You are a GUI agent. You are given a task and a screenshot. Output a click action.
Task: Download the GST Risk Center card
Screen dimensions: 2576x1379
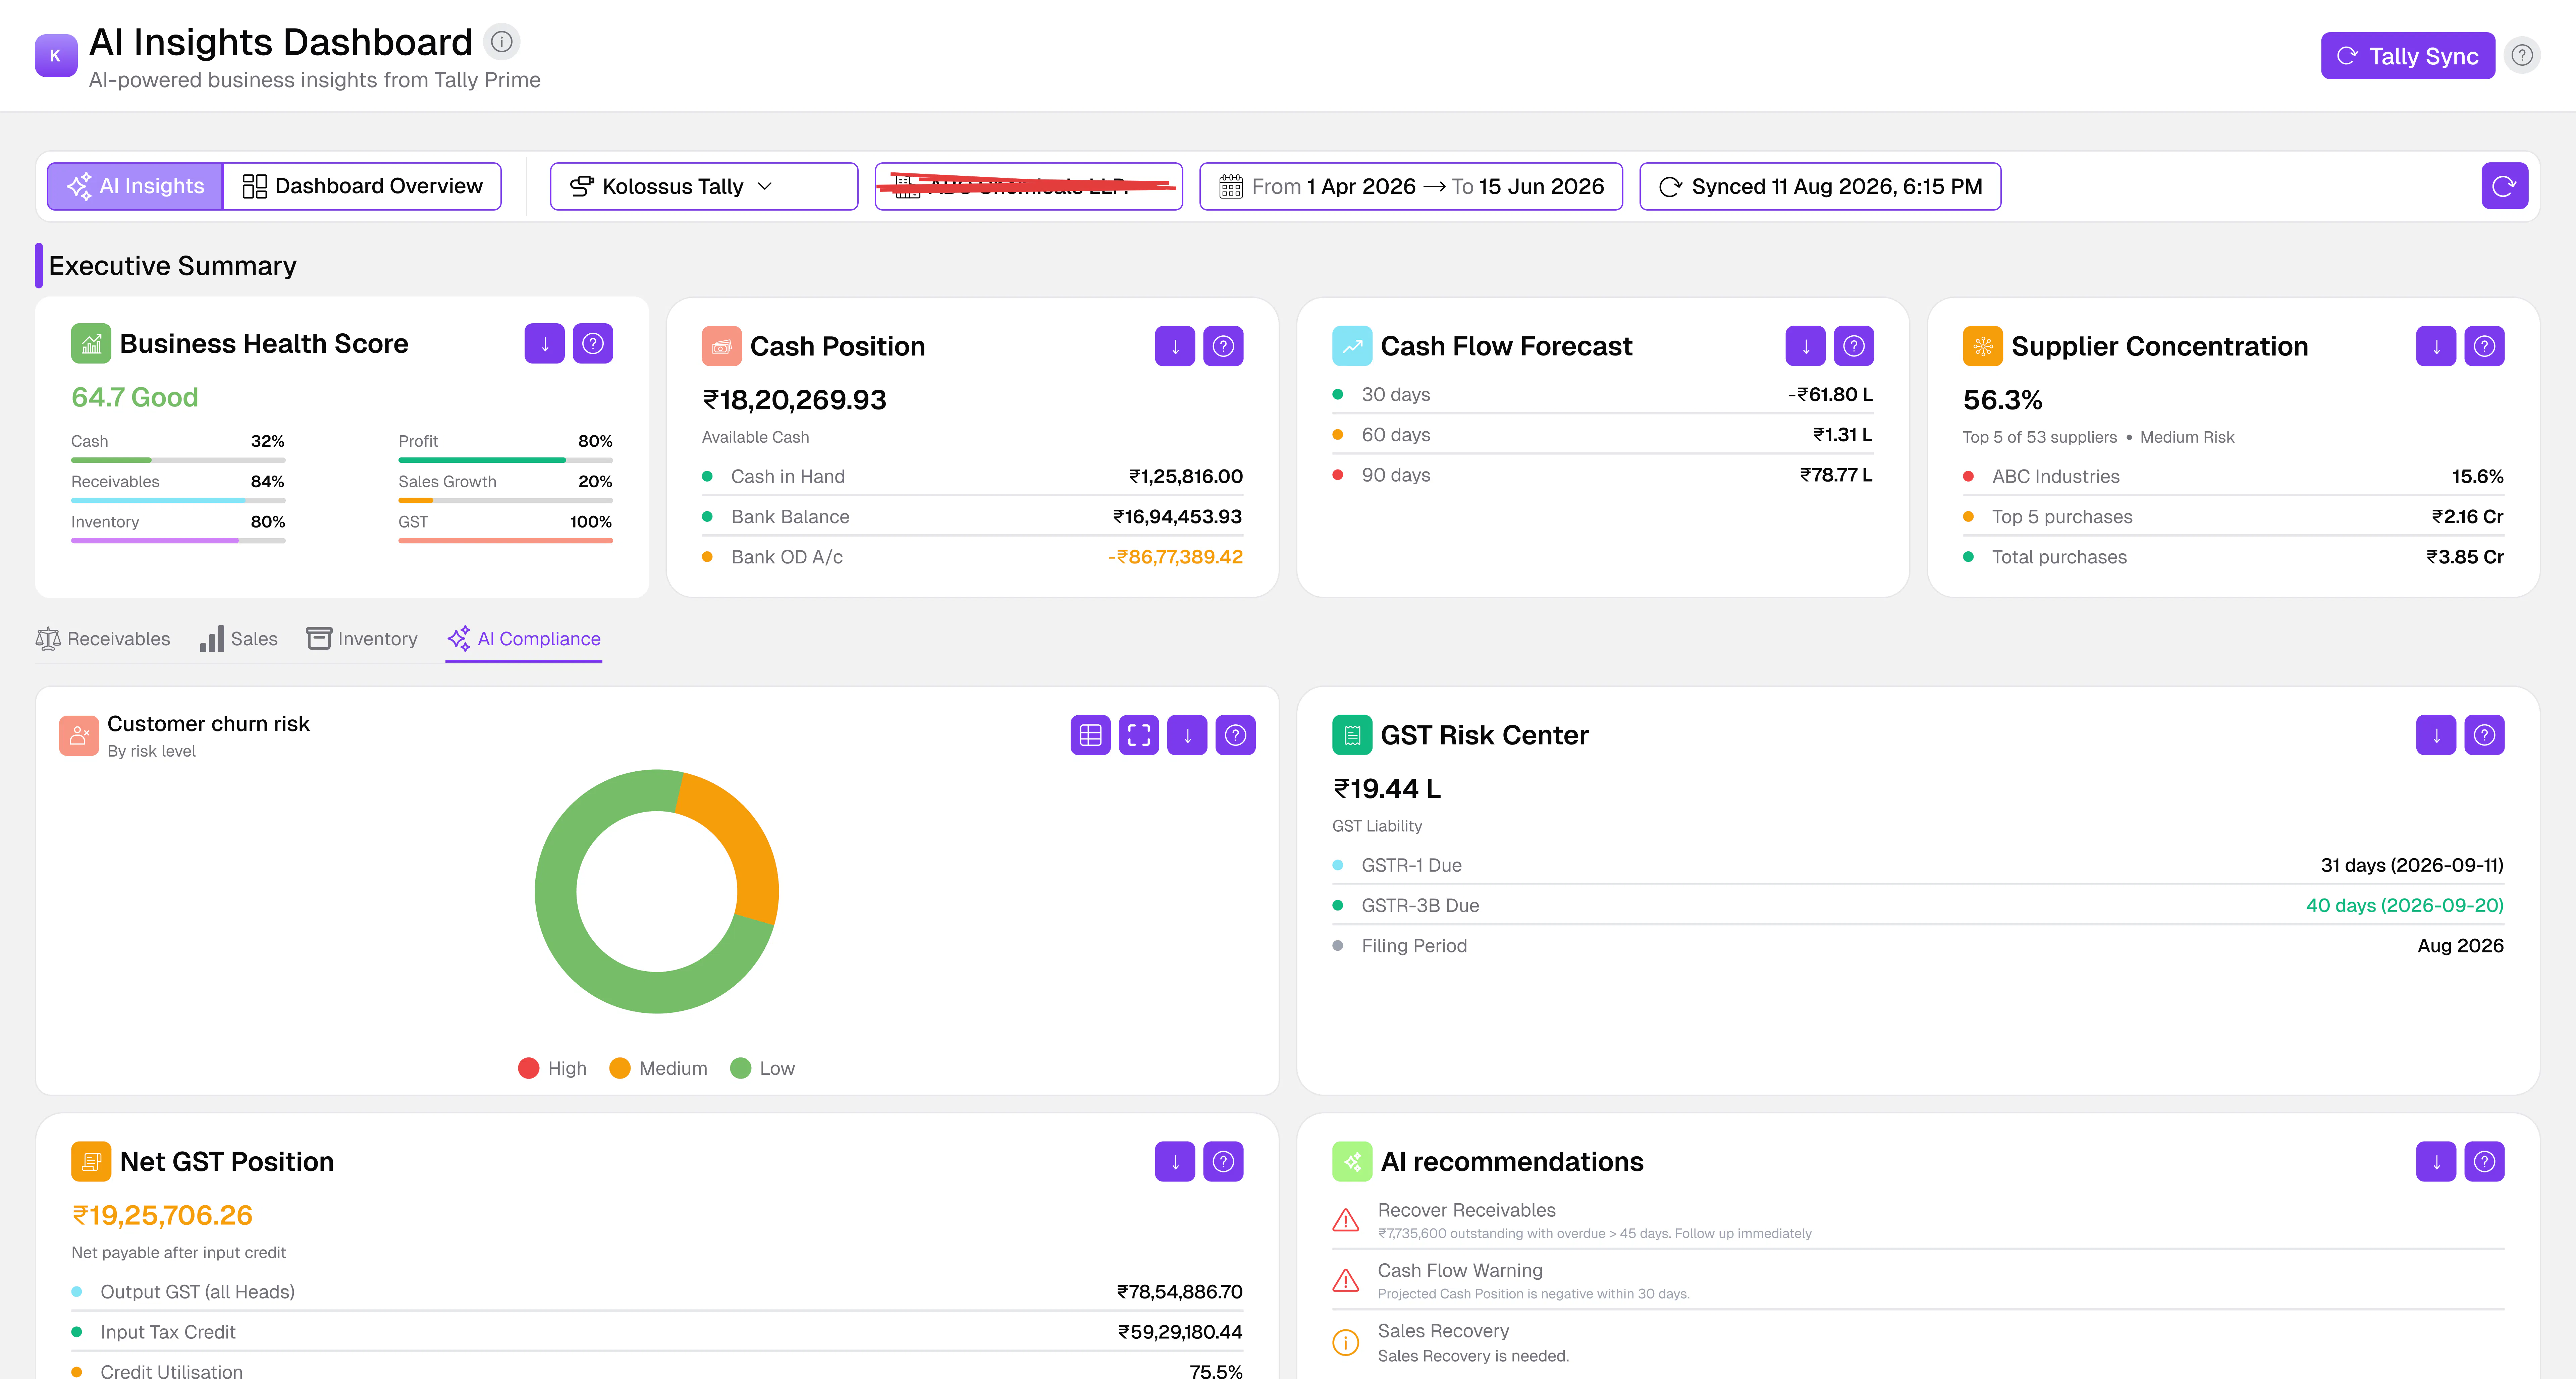2436,735
